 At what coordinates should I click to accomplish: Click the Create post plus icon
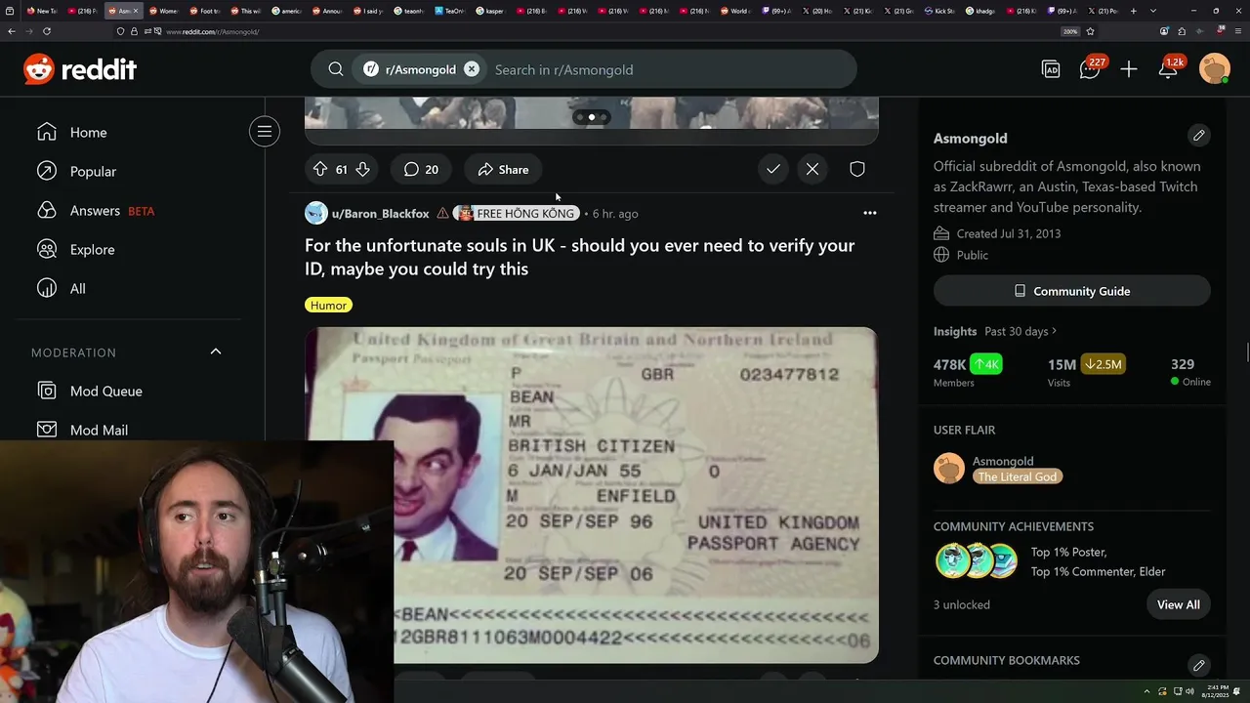point(1129,69)
